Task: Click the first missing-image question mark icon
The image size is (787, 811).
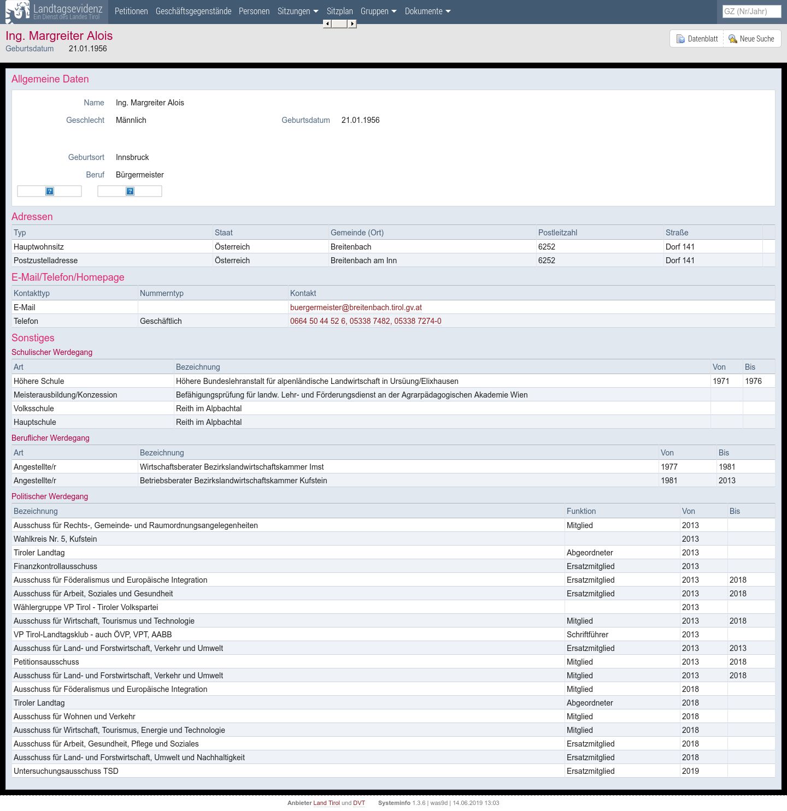Action: point(50,191)
